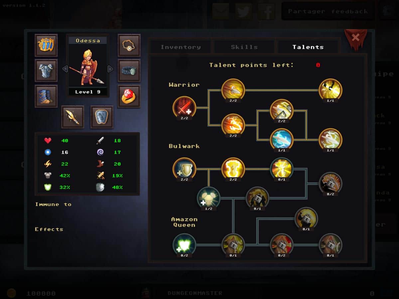The height and width of the screenshot is (299, 399).
Task: Show previous hero with left arrow
Action: [65, 69]
